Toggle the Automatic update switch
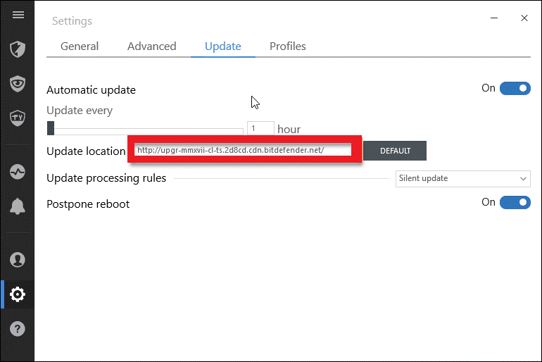Viewport: 542px width, 362px height. click(515, 89)
